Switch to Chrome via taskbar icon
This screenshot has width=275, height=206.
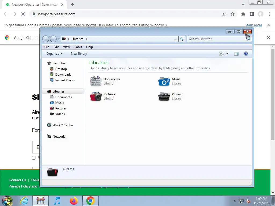click(90, 201)
